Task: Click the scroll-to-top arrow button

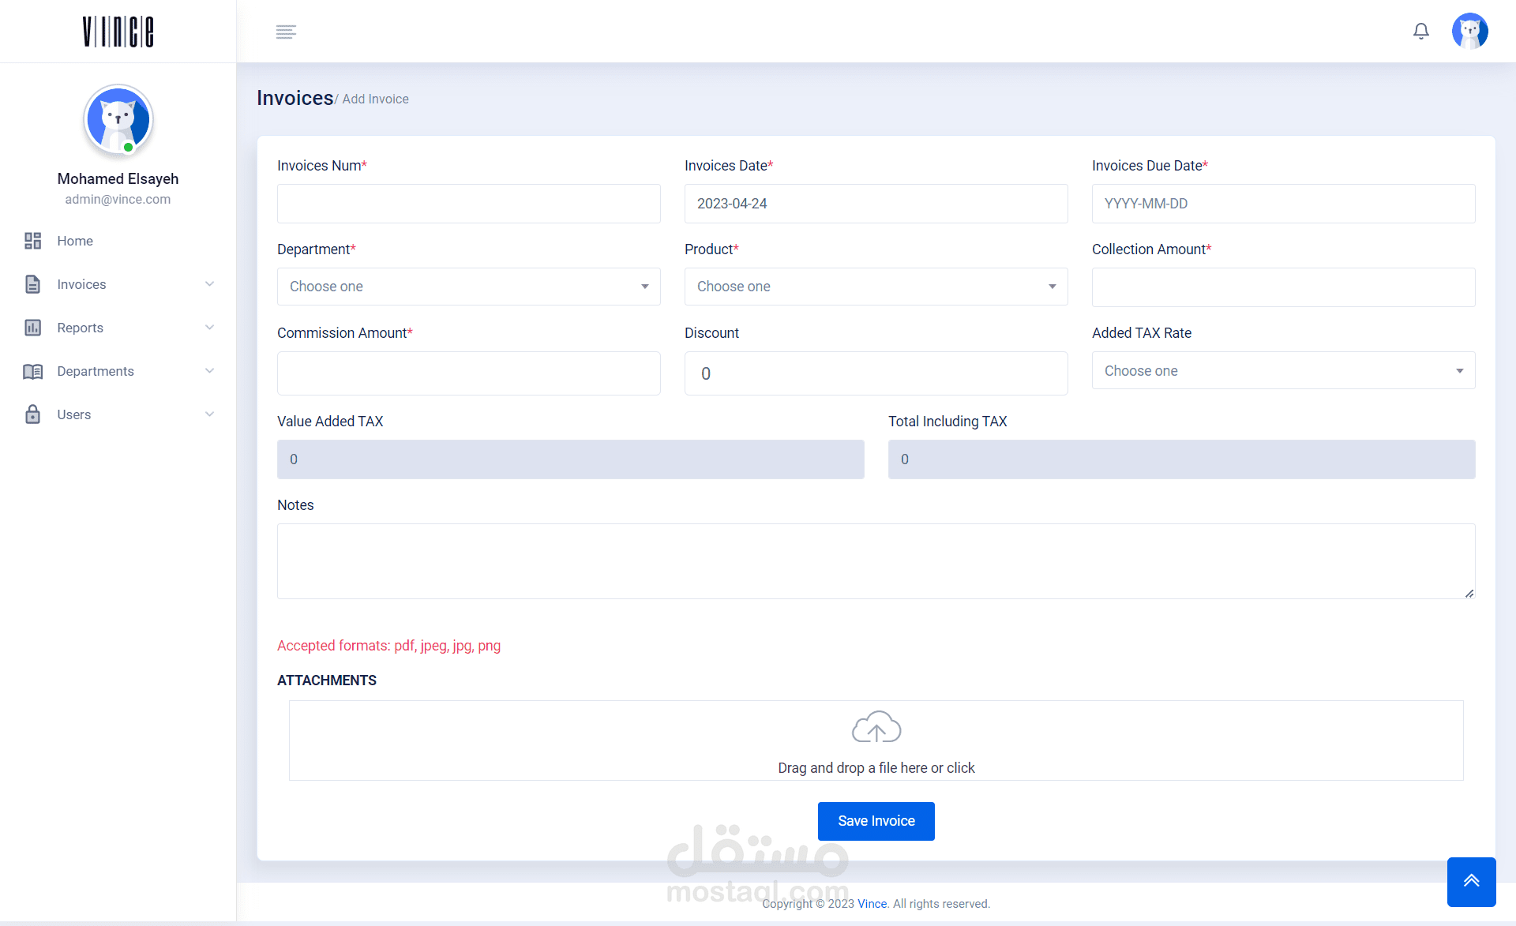Action: [1471, 881]
